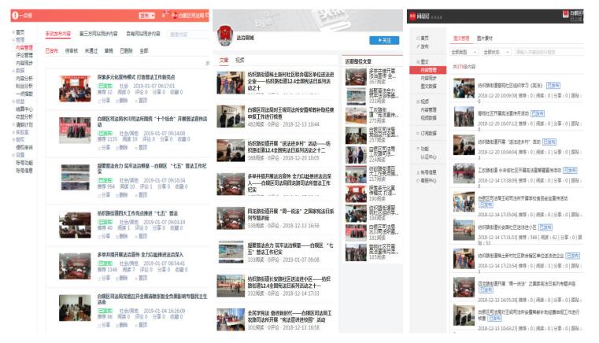Open 内容分析 in the left sidebar
The image size is (599, 343).
(24, 79)
